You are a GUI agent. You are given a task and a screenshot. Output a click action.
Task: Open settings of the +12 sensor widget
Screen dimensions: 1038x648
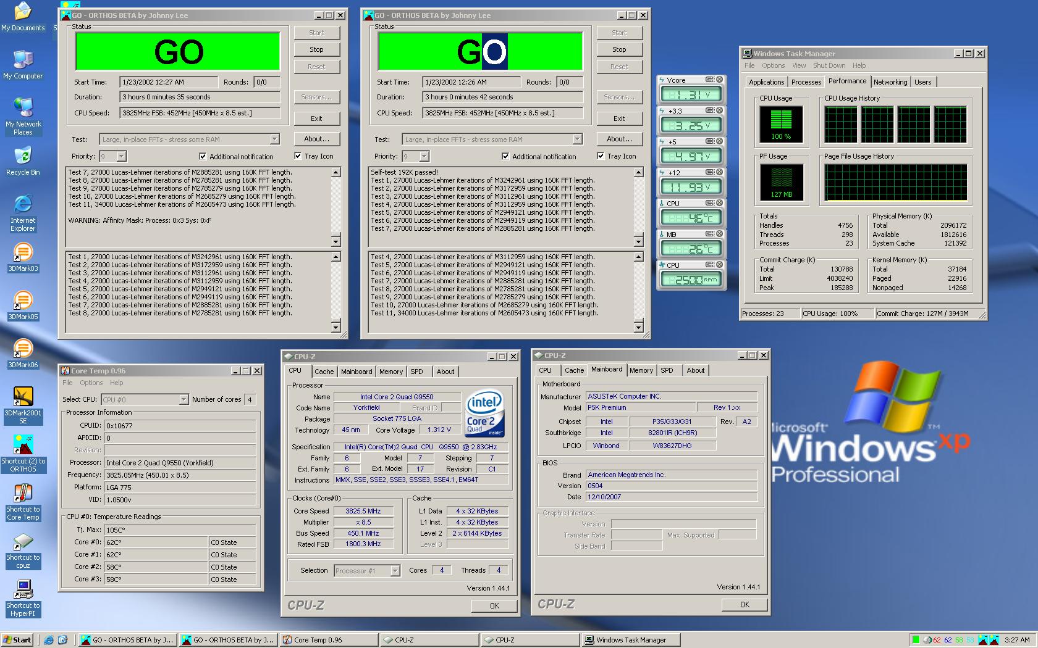pyautogui.click(x=710, y=172)
